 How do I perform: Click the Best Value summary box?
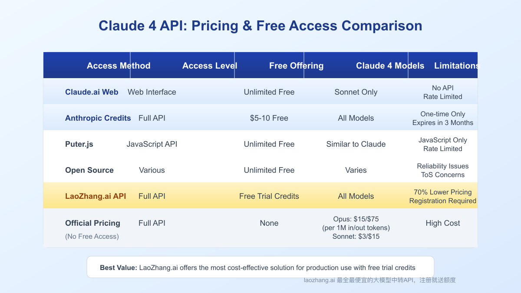click(260, 267)
